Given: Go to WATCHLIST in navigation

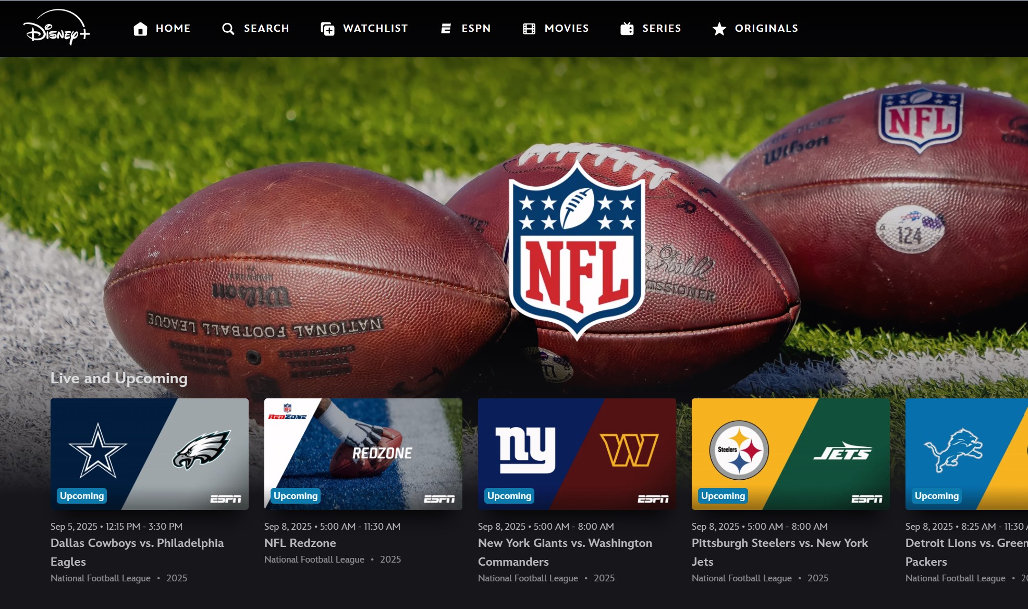Looking at the screenshot, I should [375, 28].
